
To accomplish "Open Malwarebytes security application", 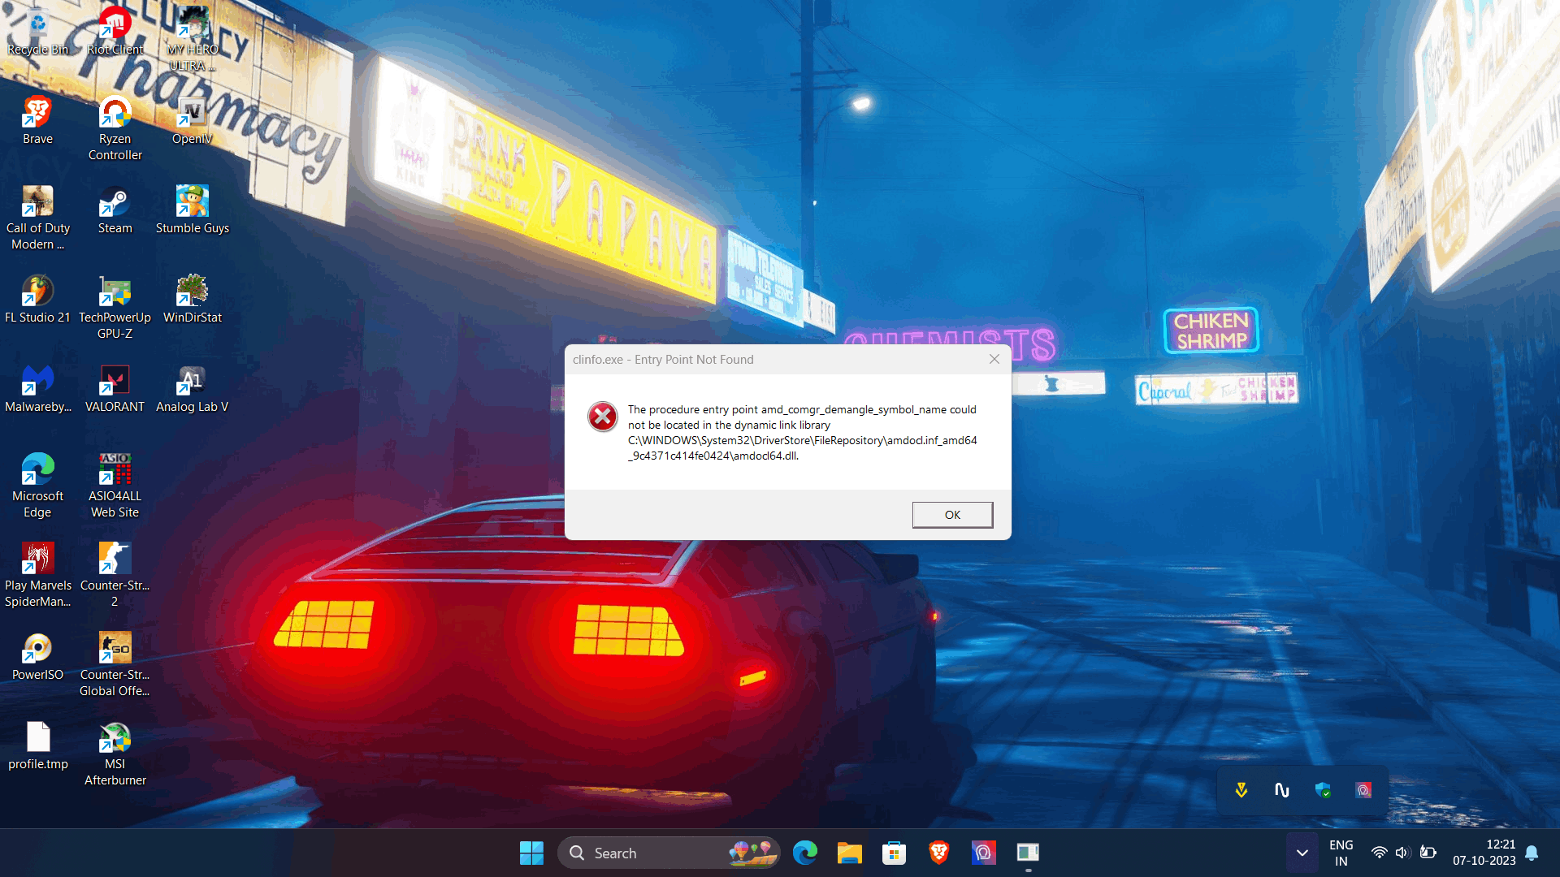I will pyautogui.click(x=37, y=386).
